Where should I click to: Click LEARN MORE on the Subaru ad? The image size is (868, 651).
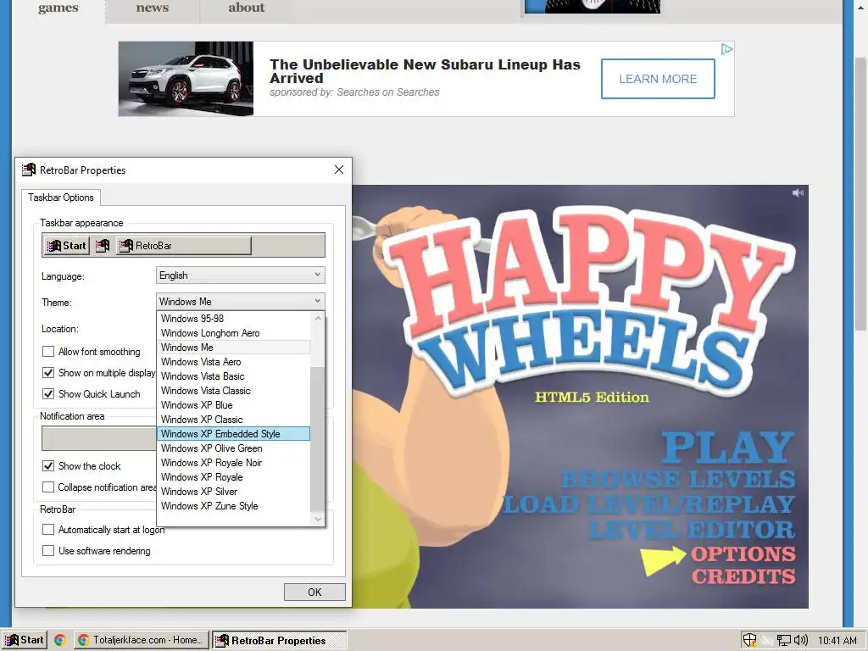pyautogui.click(x=658, y=79)
